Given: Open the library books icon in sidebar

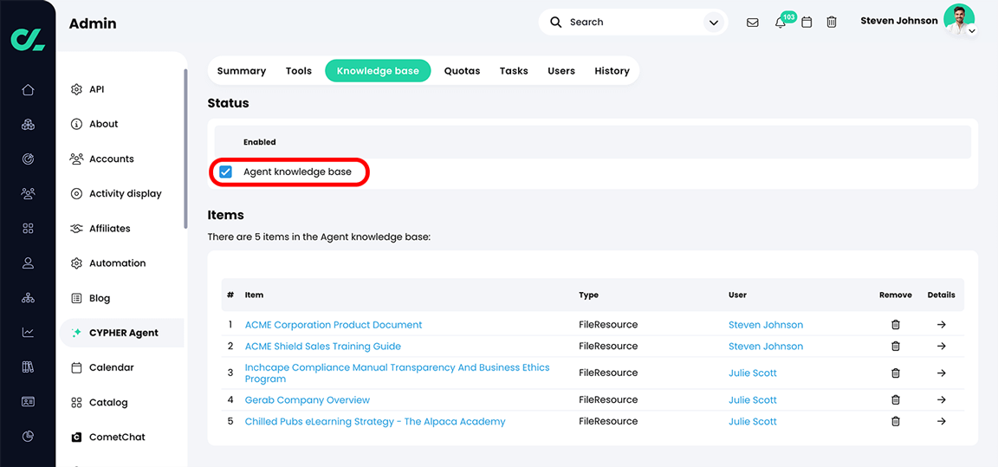Looking at the screenshot, I should click(28, 367).
